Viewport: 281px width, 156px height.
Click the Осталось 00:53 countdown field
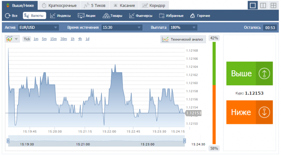(x=270, y=28)
